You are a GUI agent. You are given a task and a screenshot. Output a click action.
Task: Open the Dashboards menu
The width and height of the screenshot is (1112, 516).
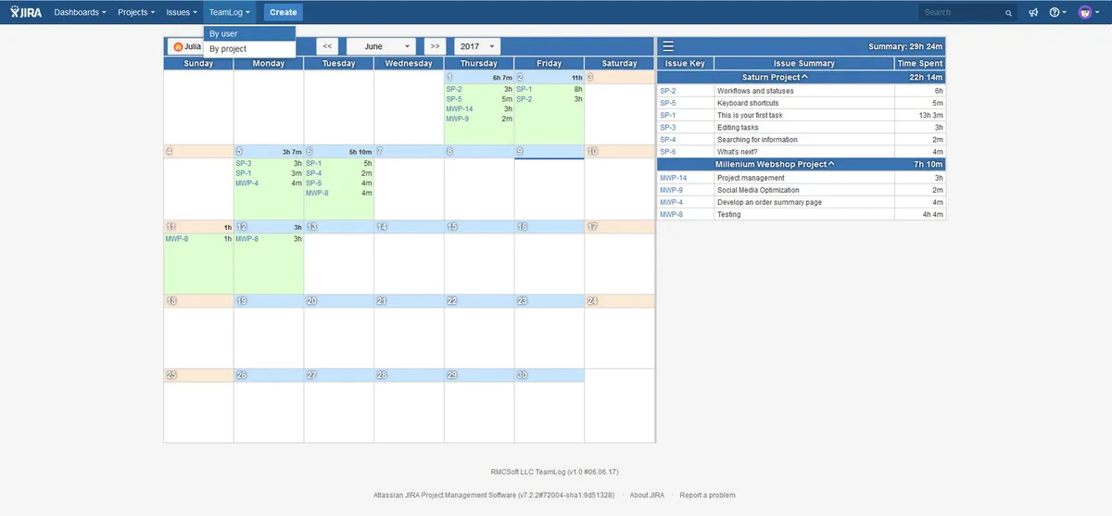pyautogui.click(x=80, y=12)
